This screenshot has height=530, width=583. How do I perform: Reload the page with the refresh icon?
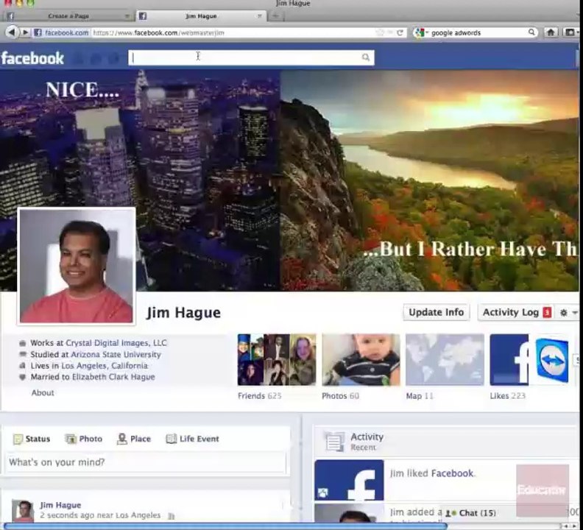click(x=400, y=32)
